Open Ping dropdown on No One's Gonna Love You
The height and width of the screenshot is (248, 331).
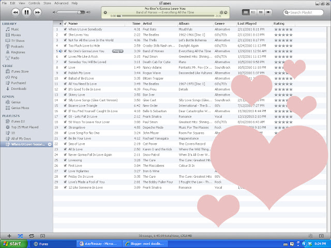coord(118,51)
